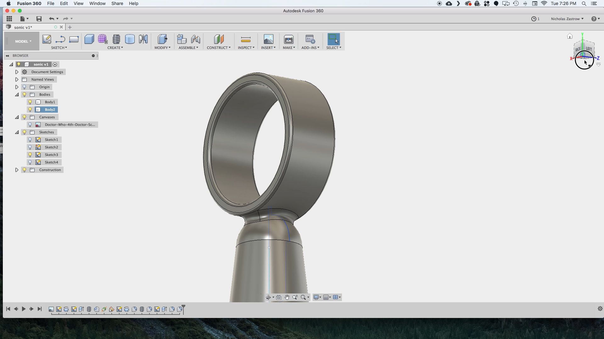Click the timeline play button

click(24, 309)
